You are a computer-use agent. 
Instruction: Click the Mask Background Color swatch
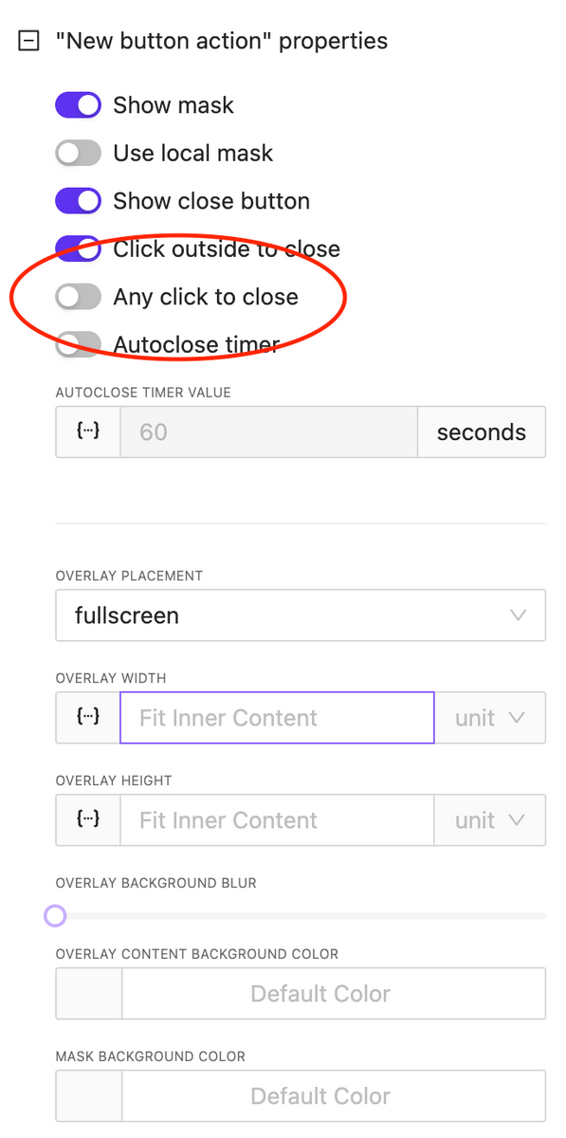click(87, 1095)
